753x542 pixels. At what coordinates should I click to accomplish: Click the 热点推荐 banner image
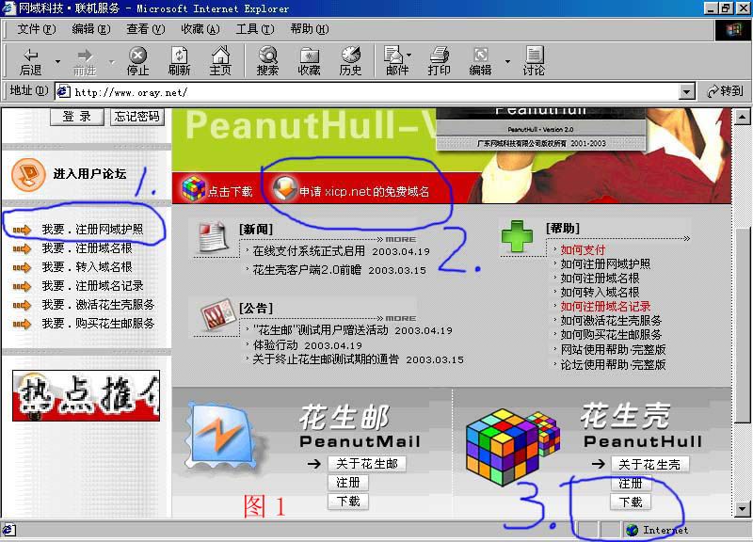click(x=86, y=395)
